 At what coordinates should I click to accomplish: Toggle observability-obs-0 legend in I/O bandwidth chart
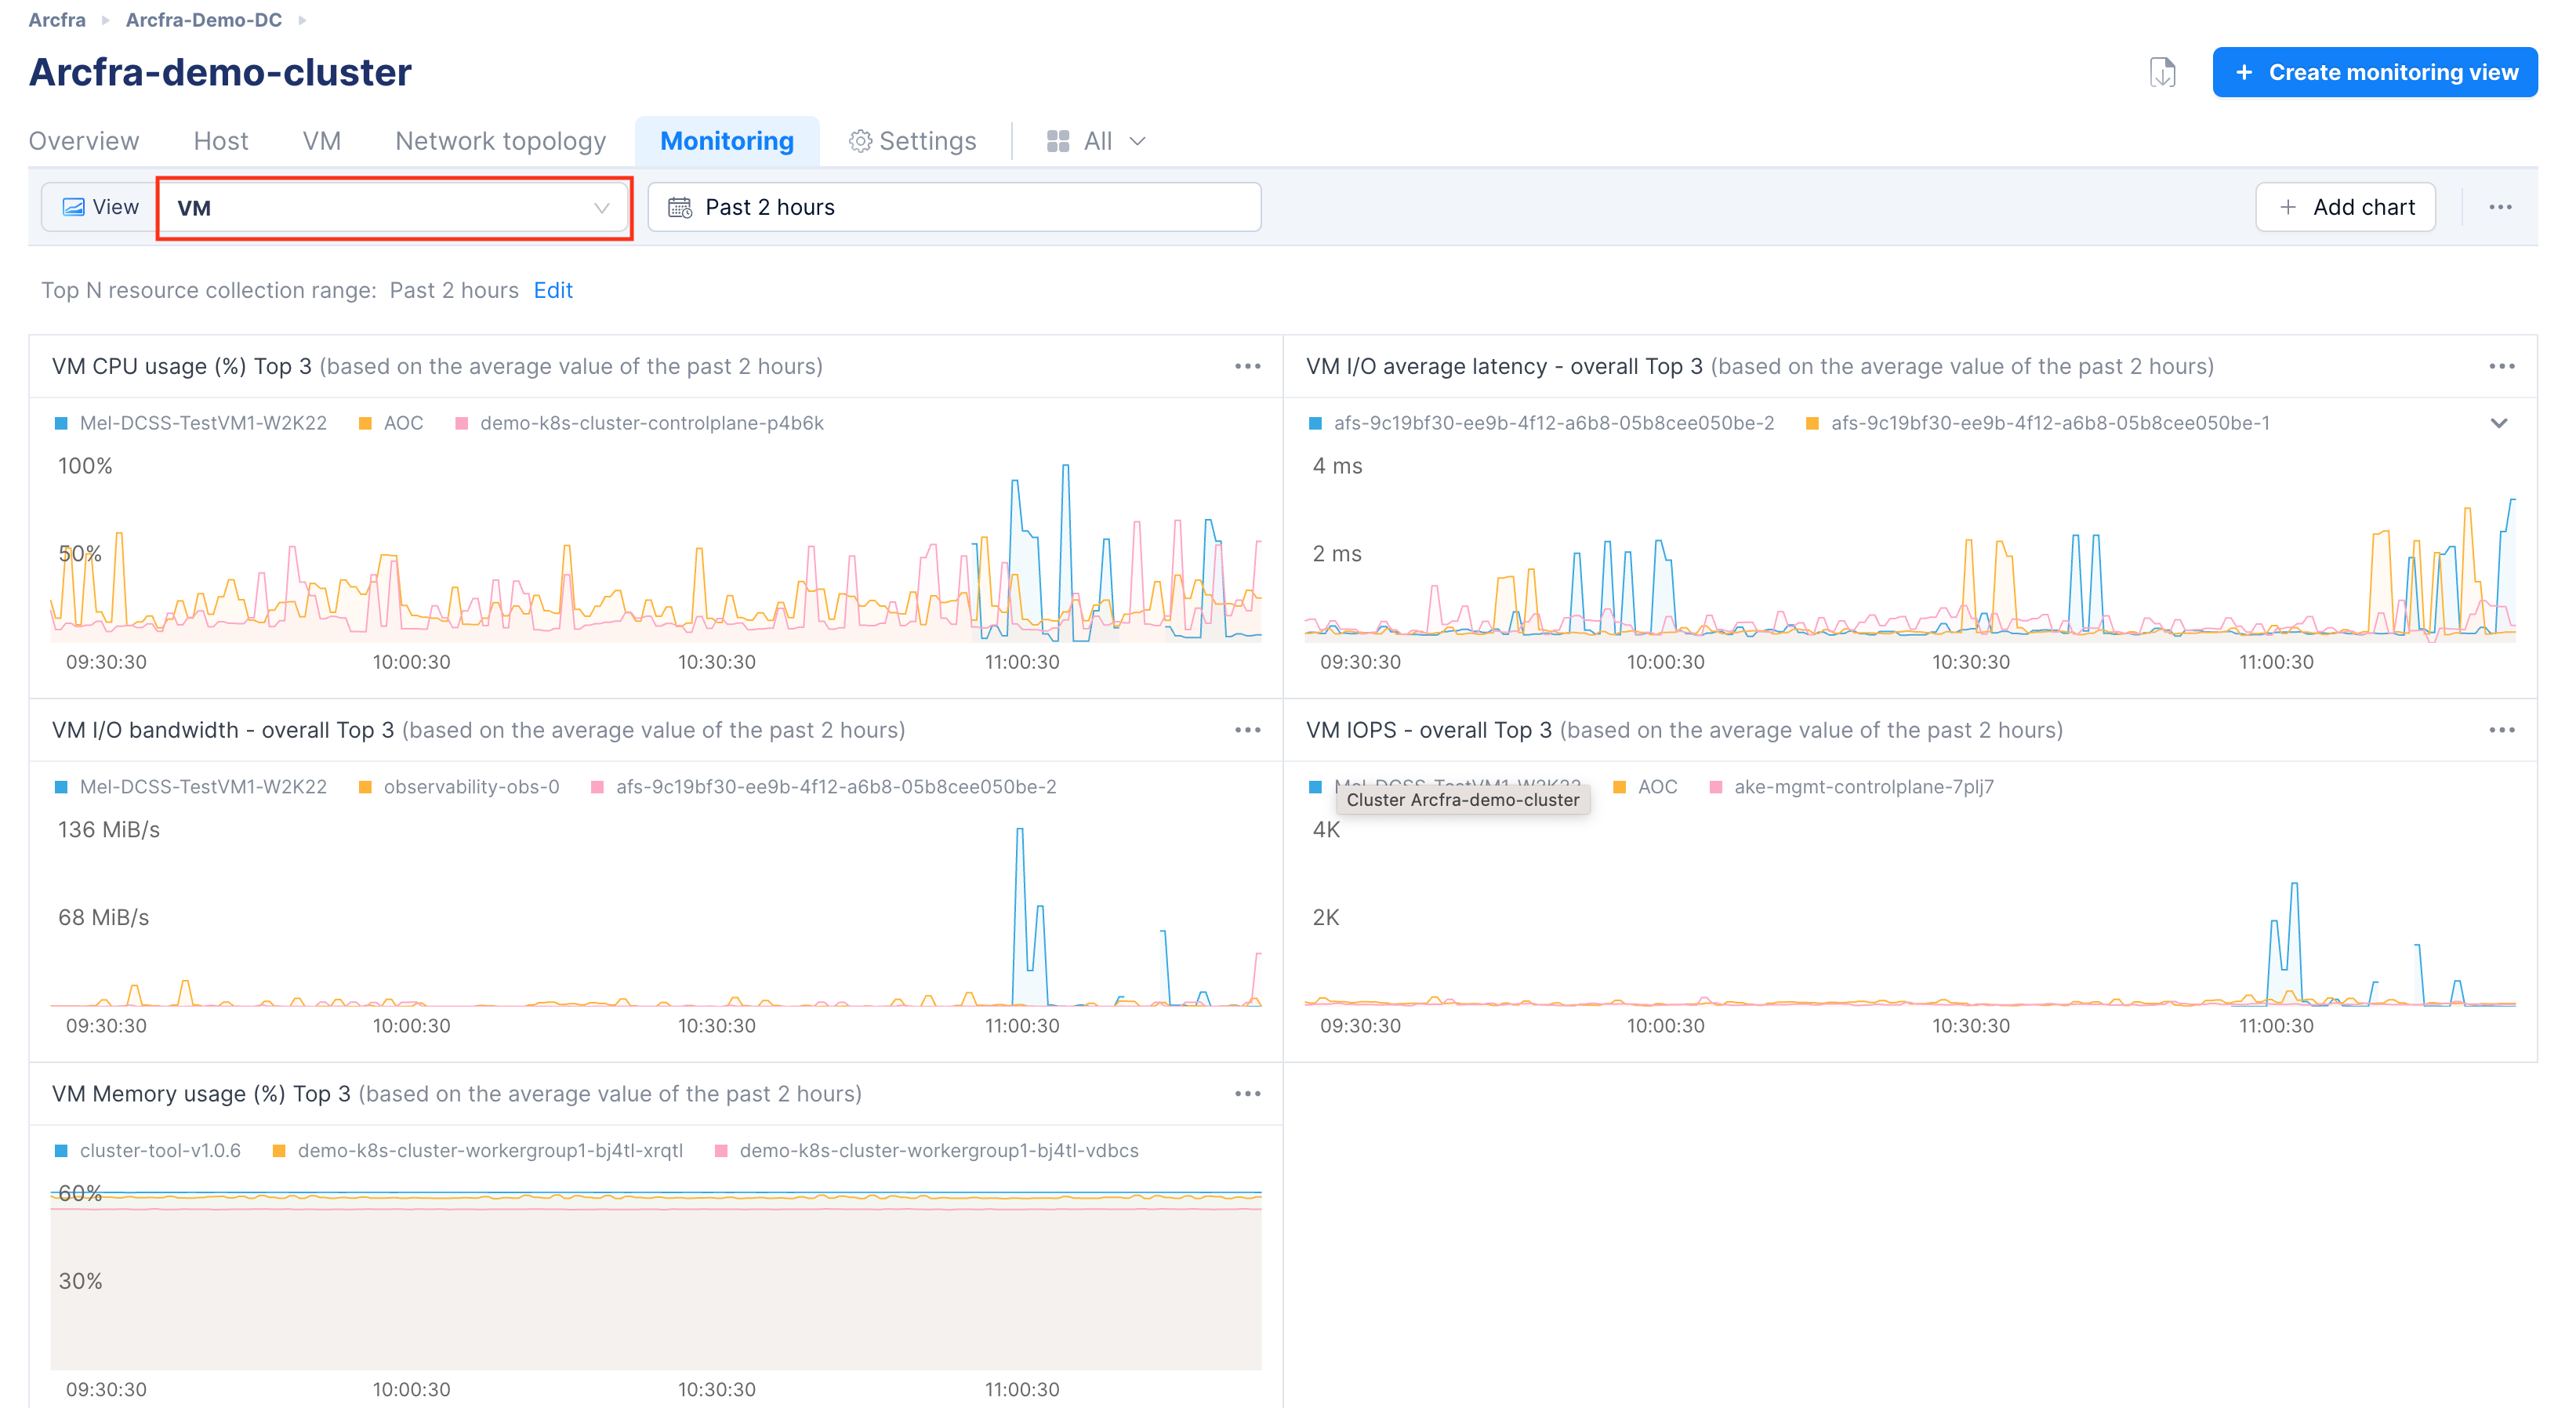pos(458,787)
